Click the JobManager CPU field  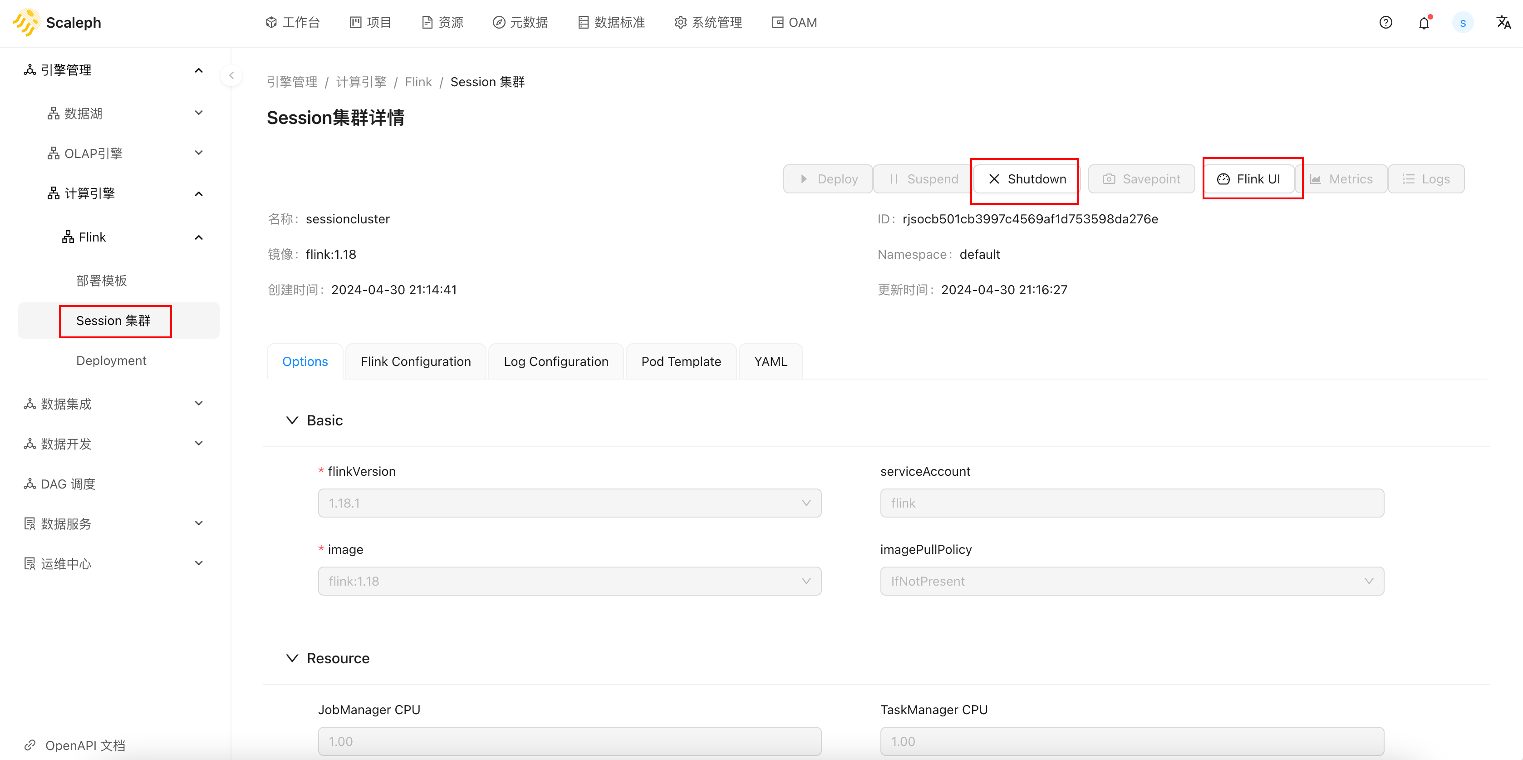pos(570,741)
